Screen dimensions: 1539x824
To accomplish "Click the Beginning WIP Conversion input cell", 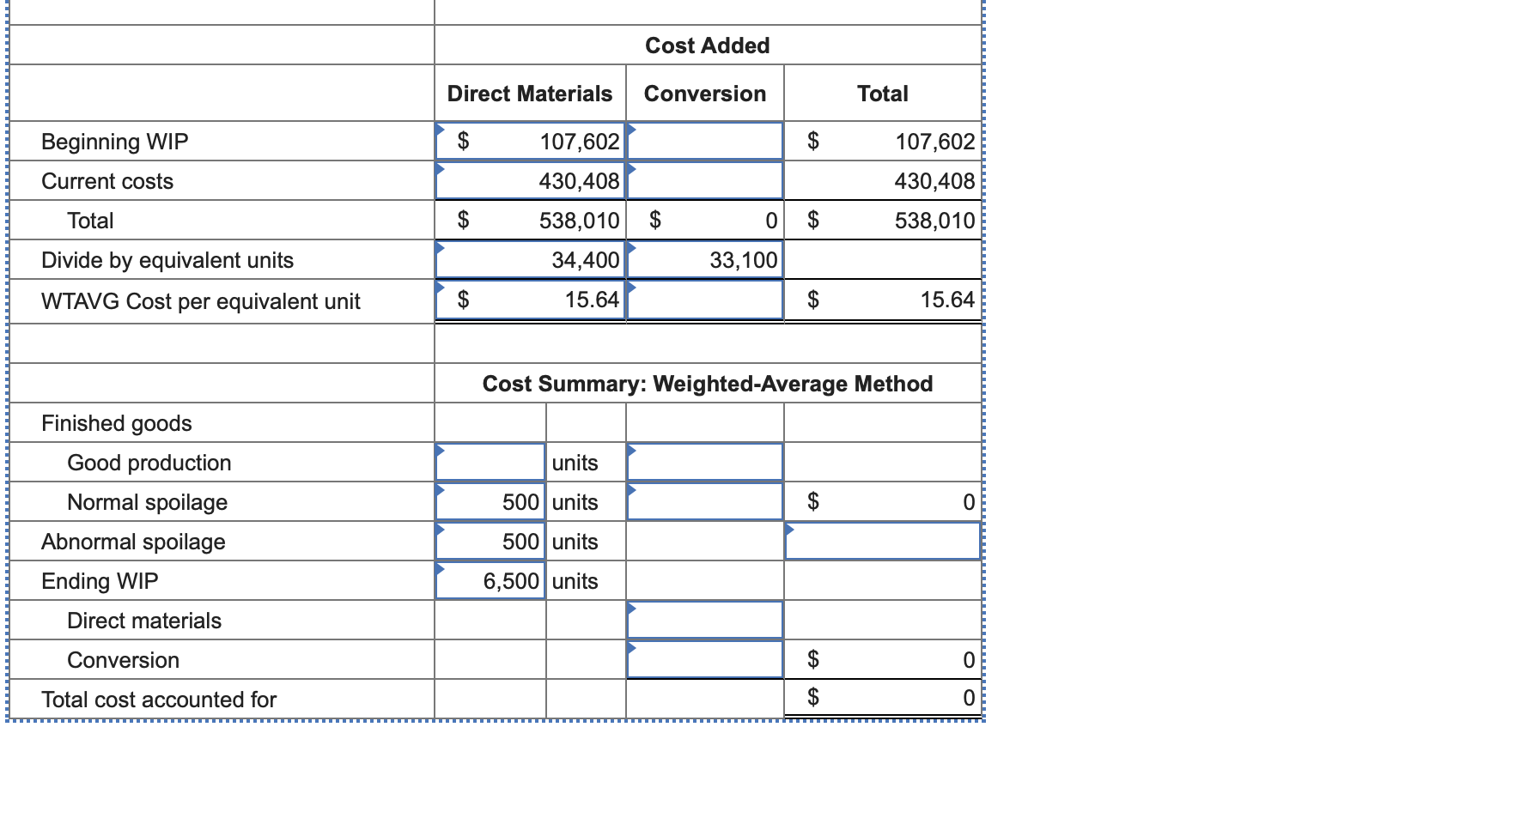I will click(x=704, y=141).
